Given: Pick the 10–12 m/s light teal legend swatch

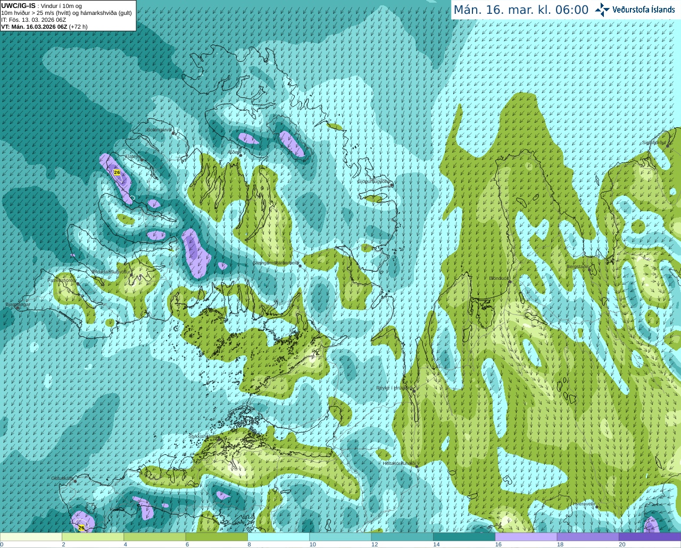Looking at the screenshot, I should click(x=340, y=537).
